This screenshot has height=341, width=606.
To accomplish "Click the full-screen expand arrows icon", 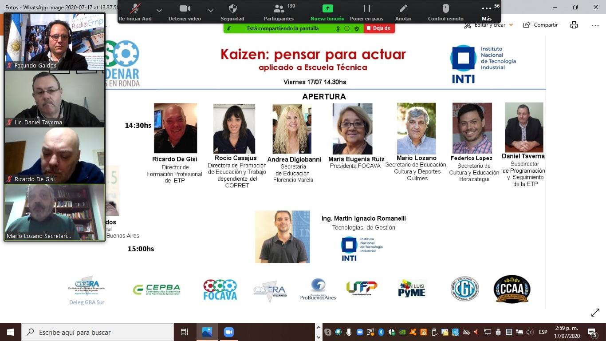I will (595, 313).
